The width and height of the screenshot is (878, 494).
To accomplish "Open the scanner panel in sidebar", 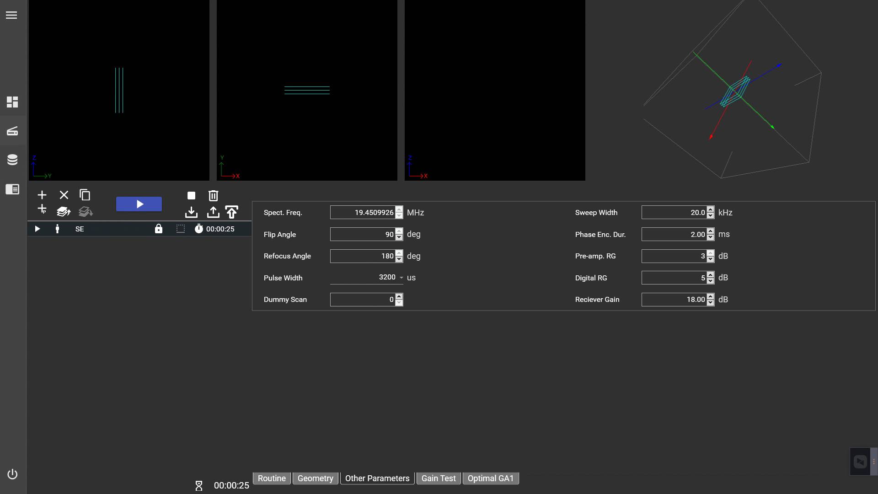I will [12, 131].
